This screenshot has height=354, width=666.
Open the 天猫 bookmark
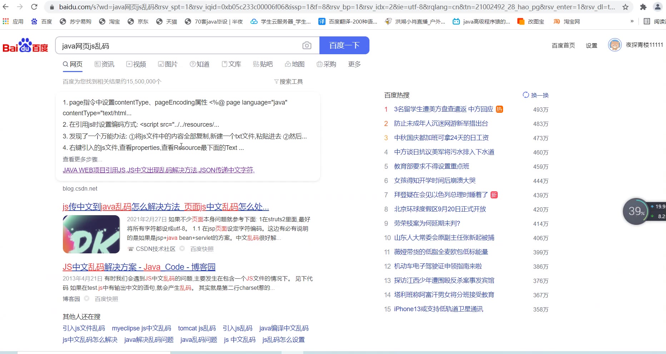(166, 21)
